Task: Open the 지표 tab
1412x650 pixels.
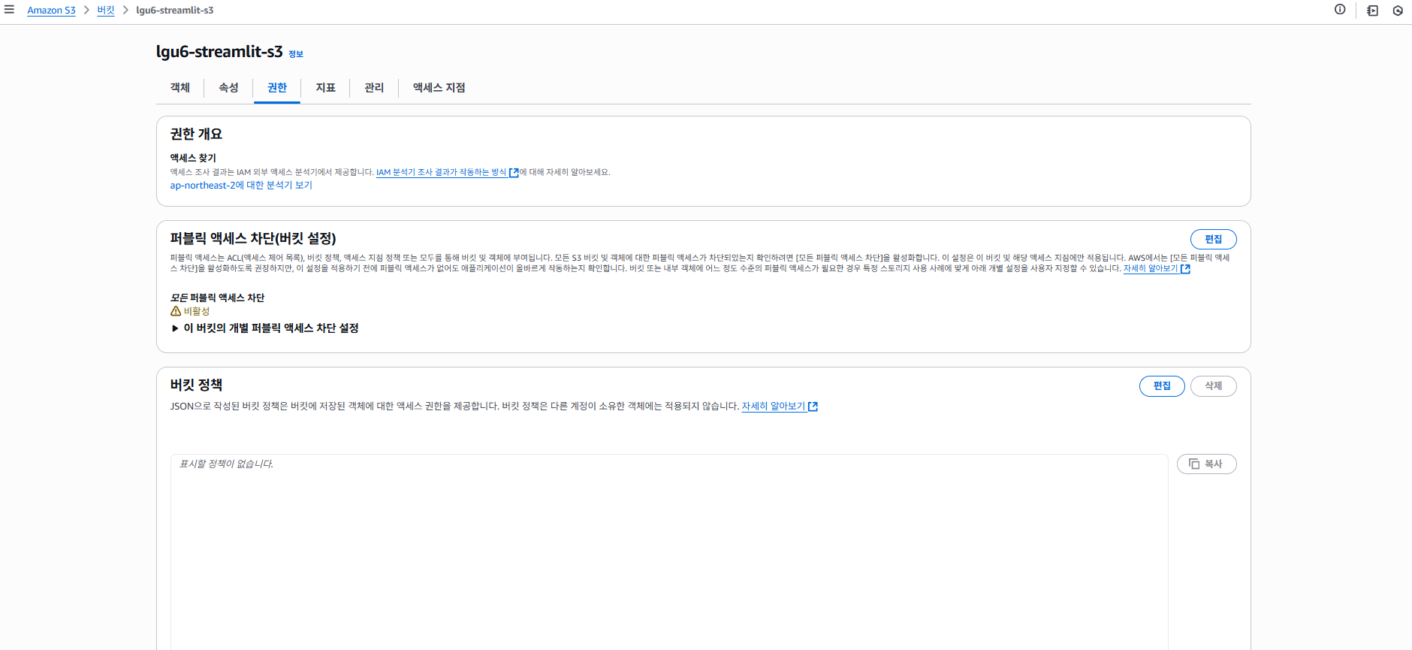Action: pos(325,88)
